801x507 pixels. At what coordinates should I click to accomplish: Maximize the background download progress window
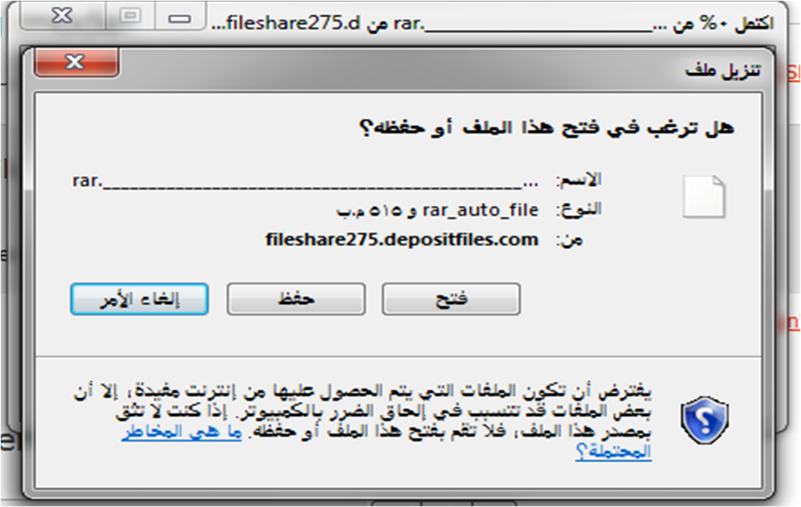tap(131, 17)
